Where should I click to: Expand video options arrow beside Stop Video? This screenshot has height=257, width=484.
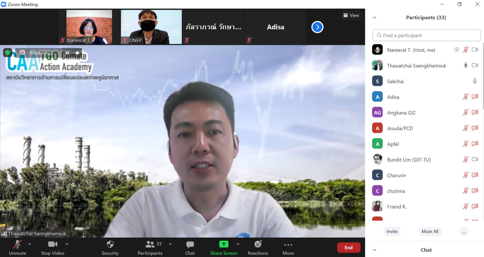coord(67,244)
